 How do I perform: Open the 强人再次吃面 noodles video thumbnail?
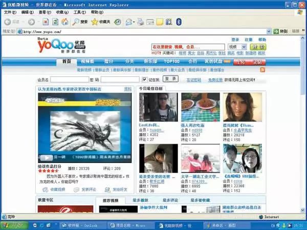pyautogui.click(x=201, y=107)
